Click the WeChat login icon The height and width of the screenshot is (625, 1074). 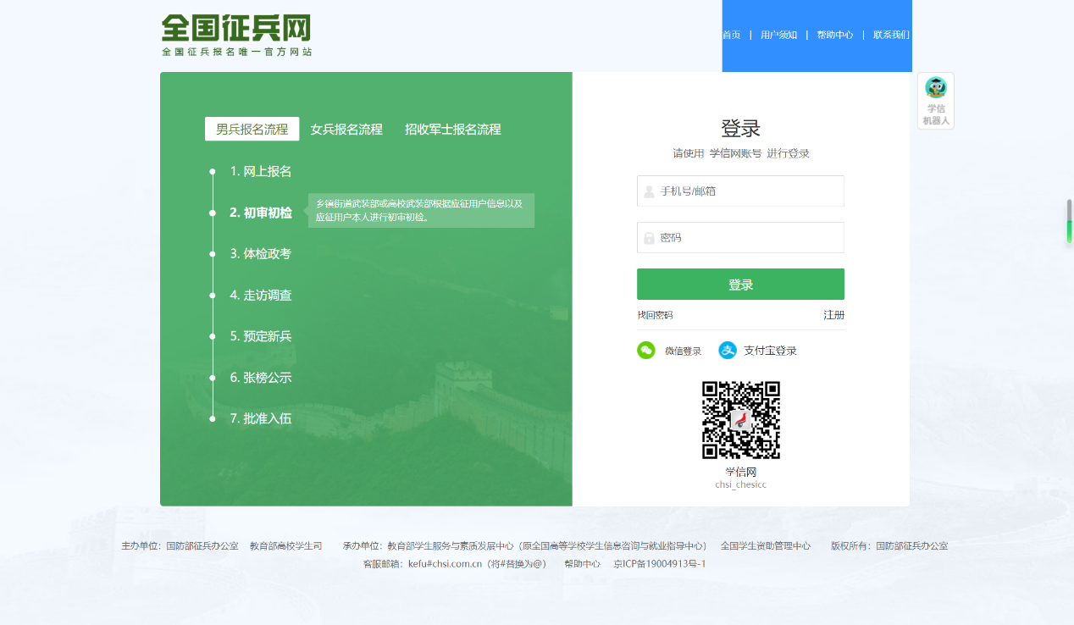pyautogui.click(x=646, y=351)
